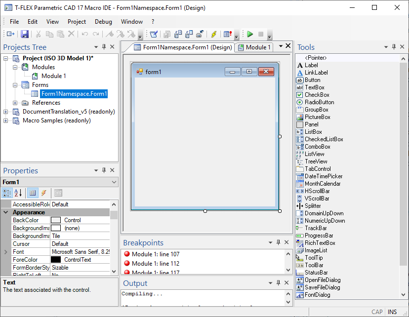Viewport: 409px width, 317px height.
Task: Expand DocumentTranslation_v5 (readonly) project
Action: click(5, 112)
